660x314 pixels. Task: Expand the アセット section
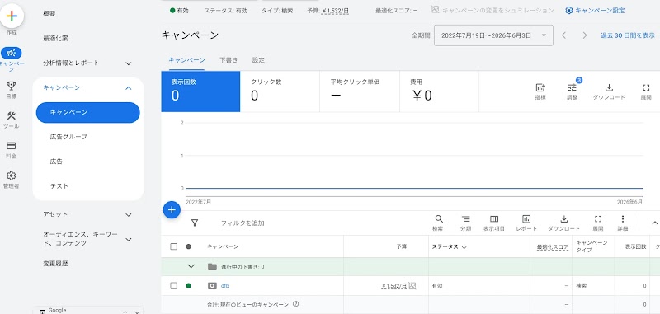click(129, 215)
